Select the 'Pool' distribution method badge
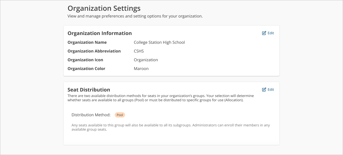343x155 pixels. [120, 115]
